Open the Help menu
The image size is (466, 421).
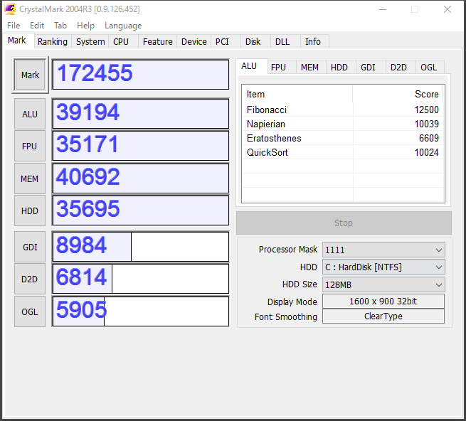[x=85, y=26]
